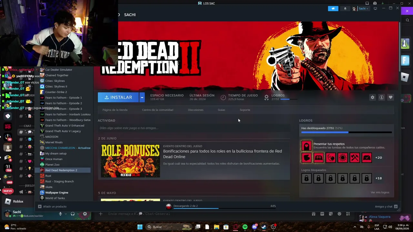Open Steam from the taskbar
Screen dimensions: 413x232
264,227
